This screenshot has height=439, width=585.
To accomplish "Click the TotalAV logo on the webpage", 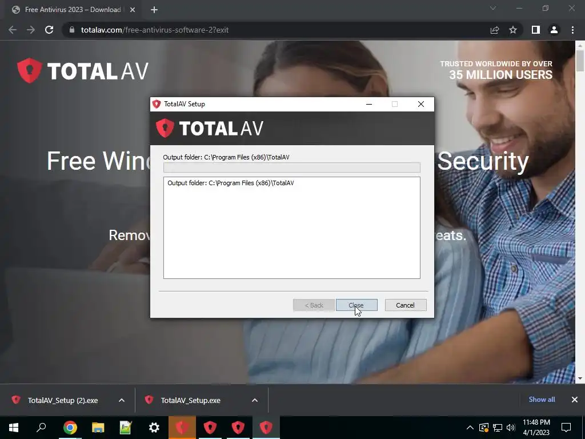I will tap(83, 70).
